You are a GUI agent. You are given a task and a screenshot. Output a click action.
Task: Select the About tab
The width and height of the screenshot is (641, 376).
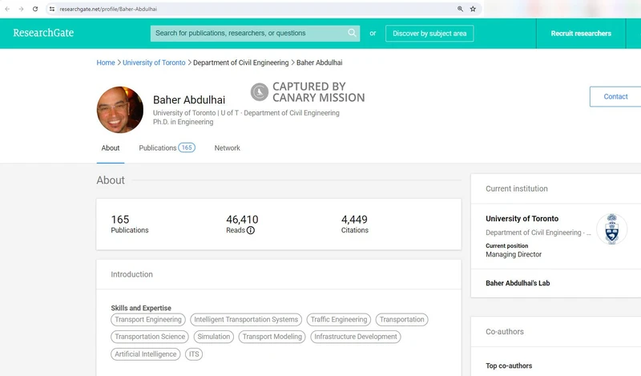[111, 148]
